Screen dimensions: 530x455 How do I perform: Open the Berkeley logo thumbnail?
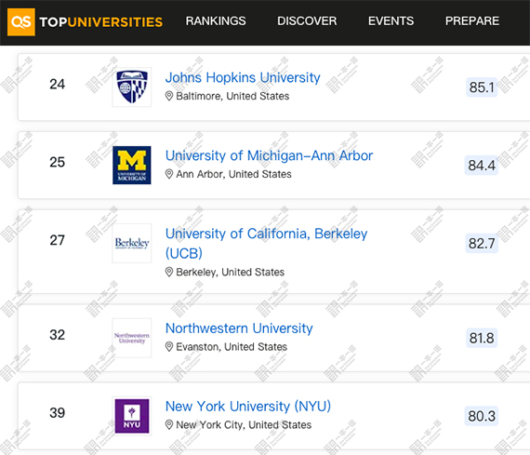pyautogui.click(x=132, y=243)
